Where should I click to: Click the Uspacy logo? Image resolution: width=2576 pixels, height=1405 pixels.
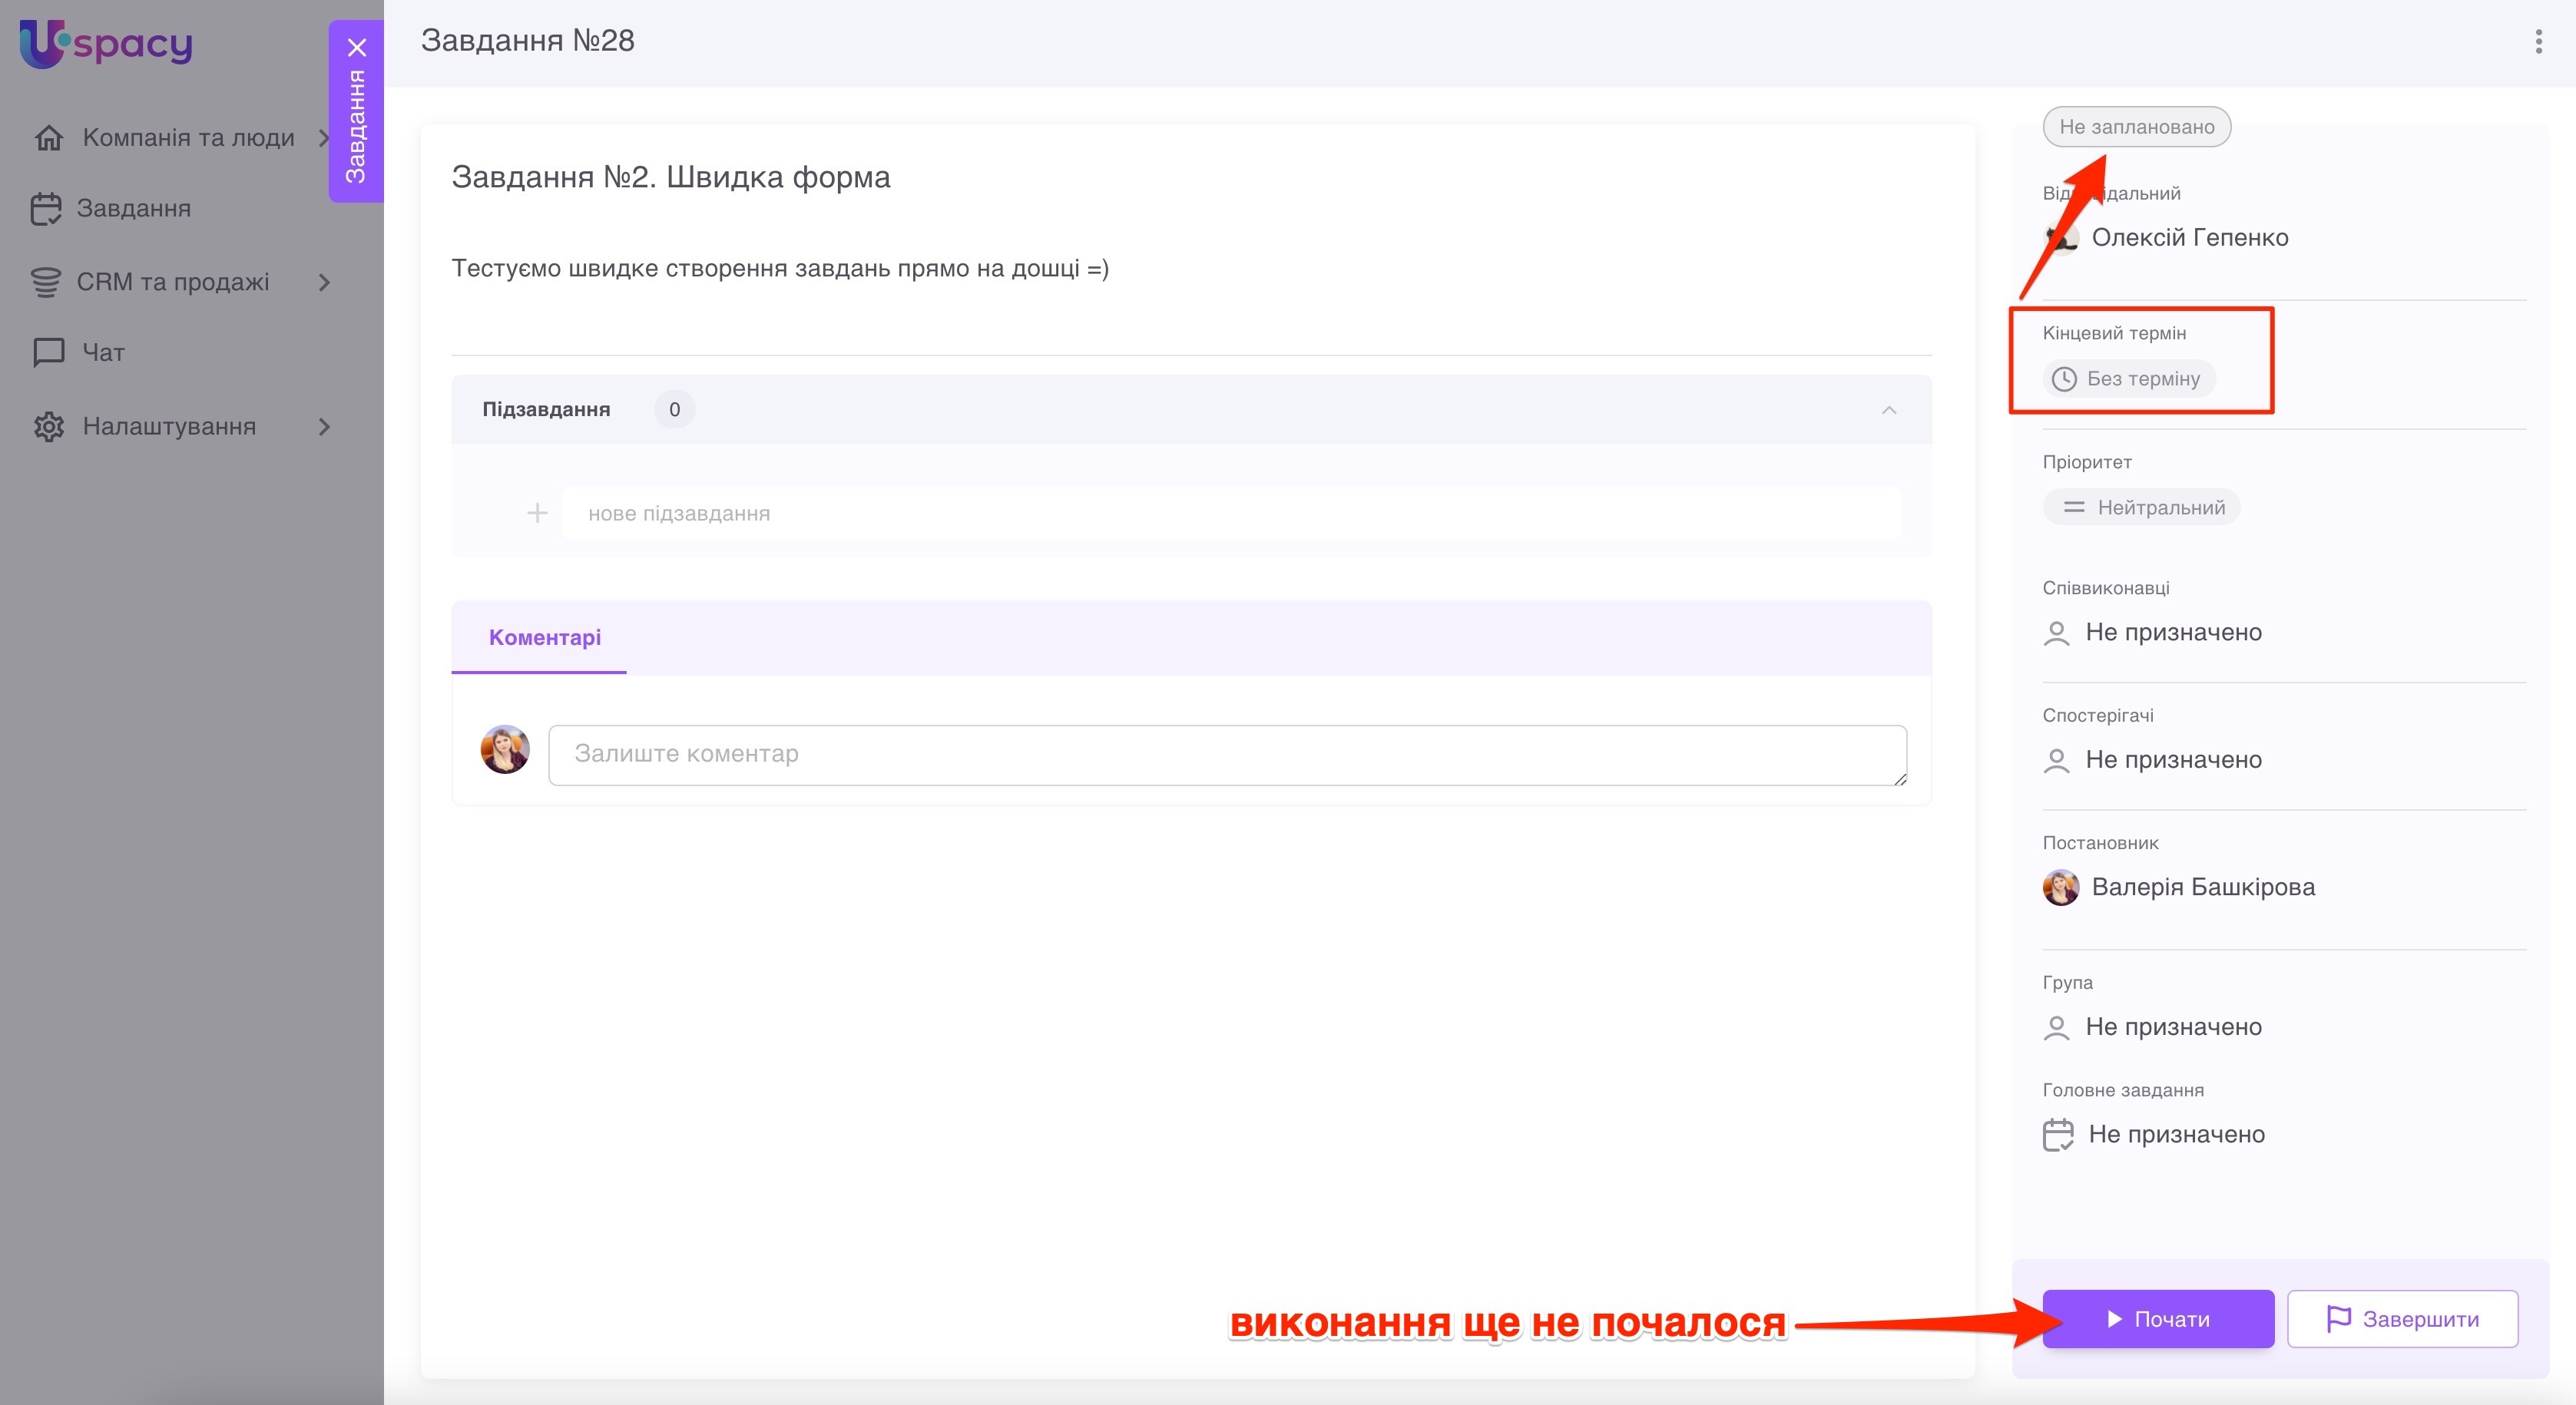coord(106,44)
